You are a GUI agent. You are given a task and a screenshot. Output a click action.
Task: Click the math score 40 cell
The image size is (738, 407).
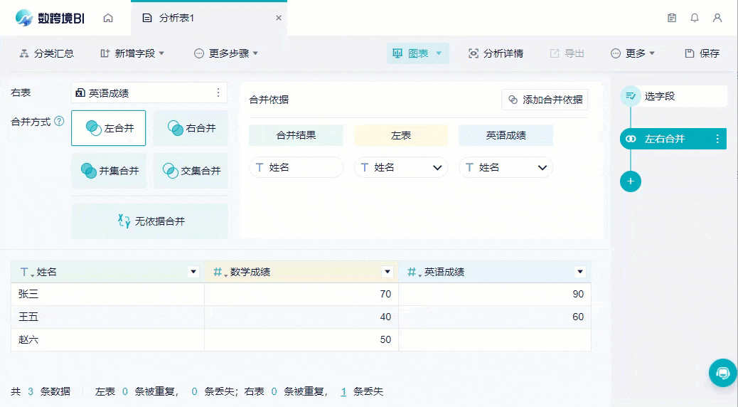point(301,317)
